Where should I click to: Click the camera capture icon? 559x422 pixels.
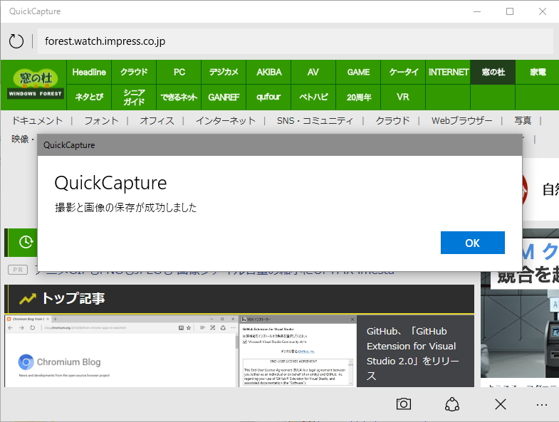point(404,404)
